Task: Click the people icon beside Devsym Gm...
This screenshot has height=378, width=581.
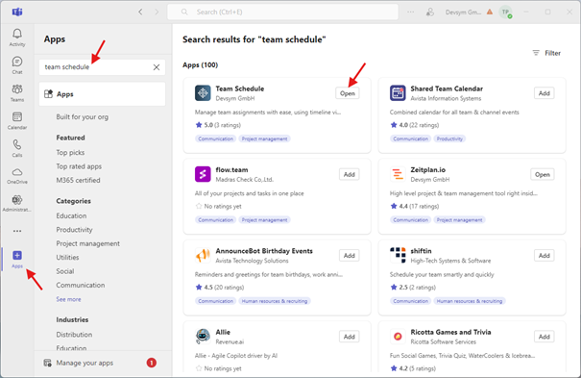Action: [430, 12]
